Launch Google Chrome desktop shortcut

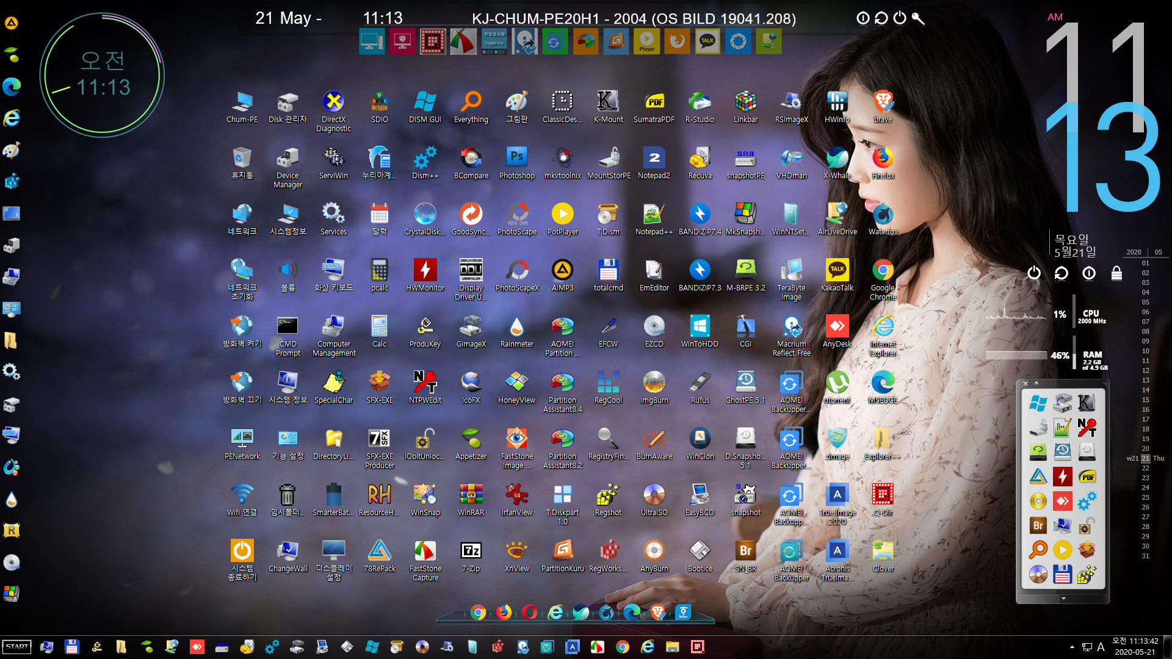(883, 280)
